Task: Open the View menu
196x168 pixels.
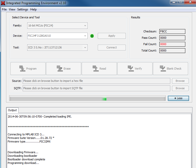Action: (12, 9)
